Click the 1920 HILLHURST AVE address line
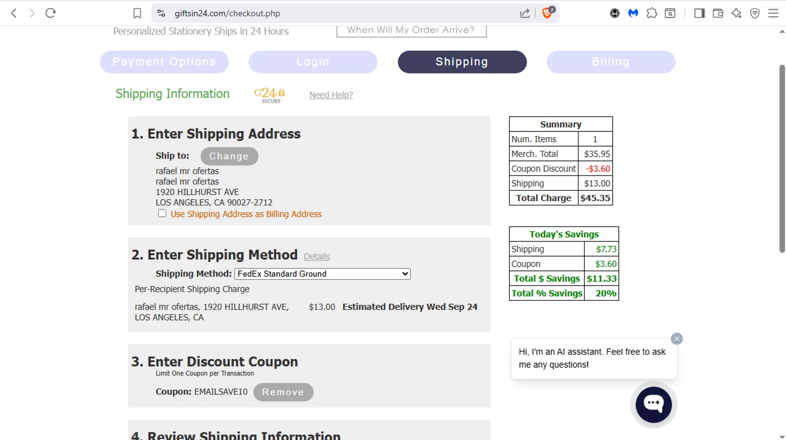This screenshot has height=440, width=786. (x=197, y=192)
